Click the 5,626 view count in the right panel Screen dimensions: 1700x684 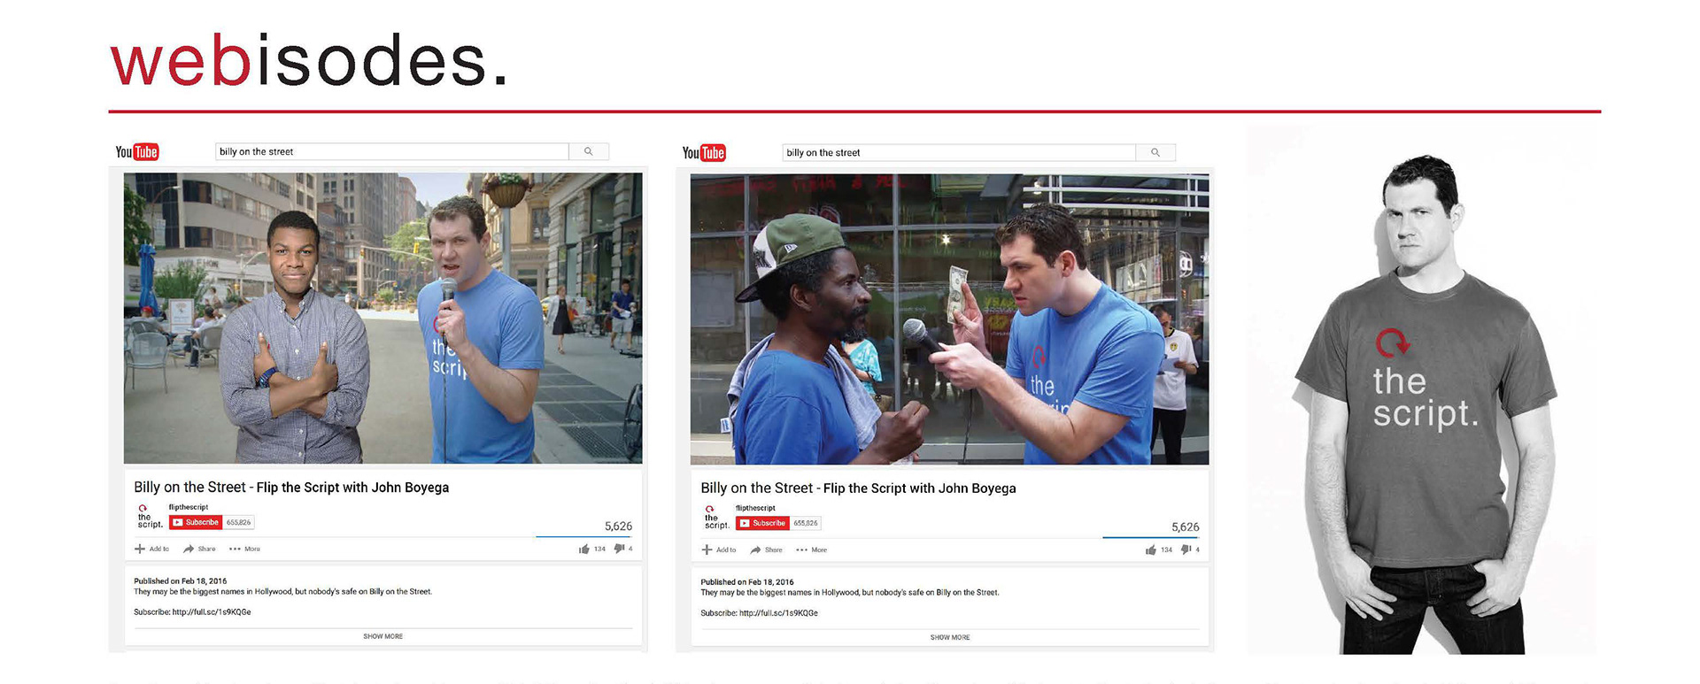click(x=1185, y=526)
